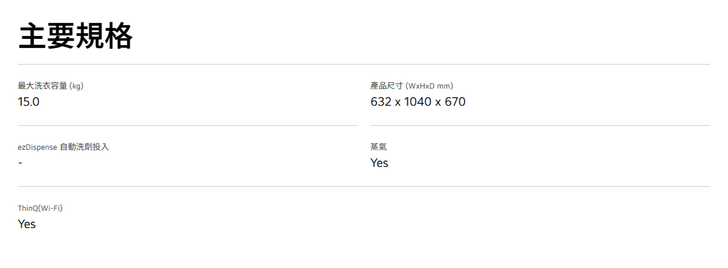Select the 最大洗衣容量 label text
Screen dimensions: 728x268
point(43,86)
